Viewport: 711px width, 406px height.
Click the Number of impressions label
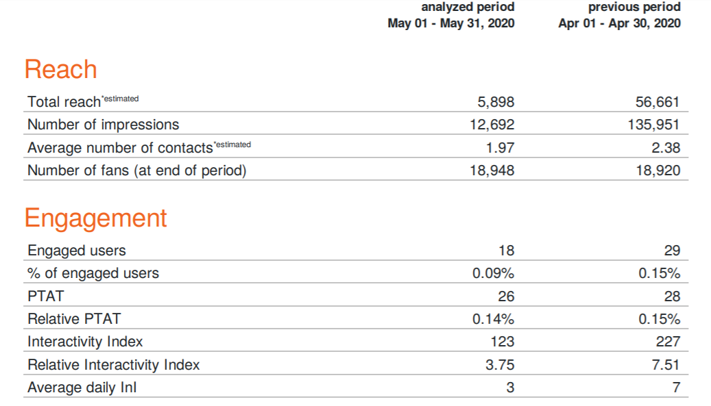pos(103,125)
